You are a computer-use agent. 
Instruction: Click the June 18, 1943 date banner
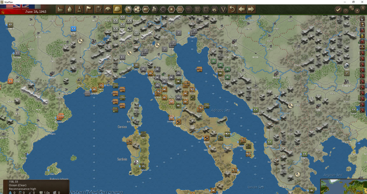point(36,11)
